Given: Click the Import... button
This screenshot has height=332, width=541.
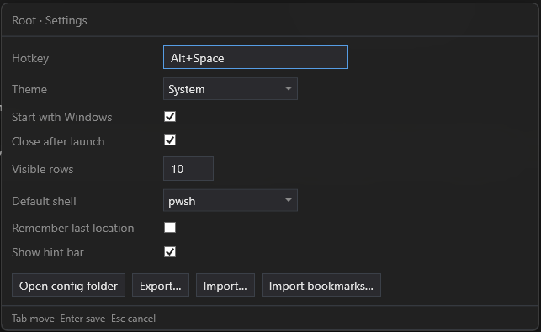Looking at the screenshot, I should coord(225,286).
